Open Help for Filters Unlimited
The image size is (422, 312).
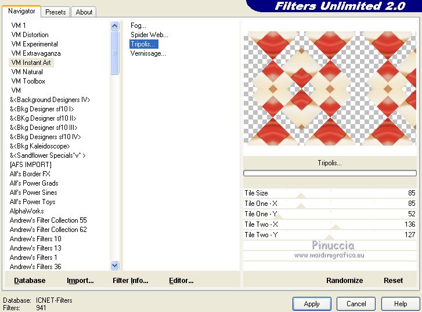[x=401, y=304]
